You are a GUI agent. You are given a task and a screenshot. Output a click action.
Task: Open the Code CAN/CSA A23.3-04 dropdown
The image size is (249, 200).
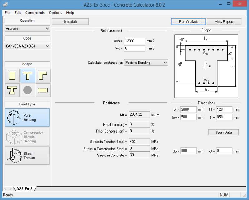[x=27, y=46]
